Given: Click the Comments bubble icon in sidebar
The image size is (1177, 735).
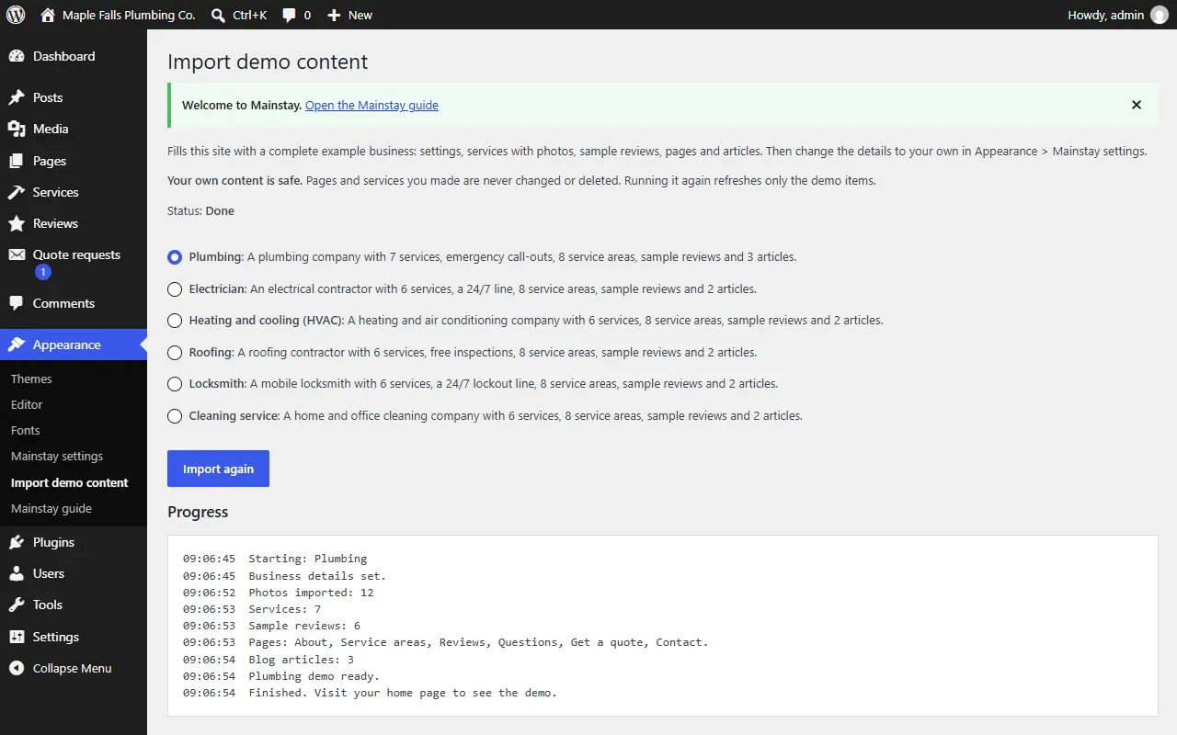Looking at the screenshot, I should point(17,303).
